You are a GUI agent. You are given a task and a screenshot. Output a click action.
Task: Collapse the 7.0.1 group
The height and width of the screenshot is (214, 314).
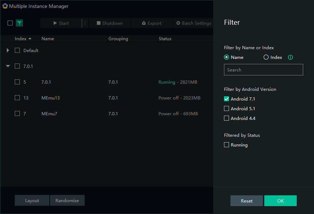point(8,66)
